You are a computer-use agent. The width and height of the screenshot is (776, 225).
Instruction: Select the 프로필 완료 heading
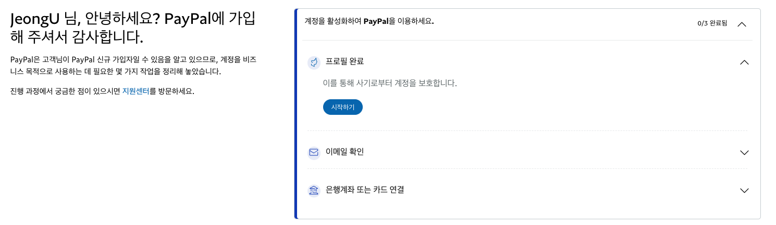click(x=344, y=61)
